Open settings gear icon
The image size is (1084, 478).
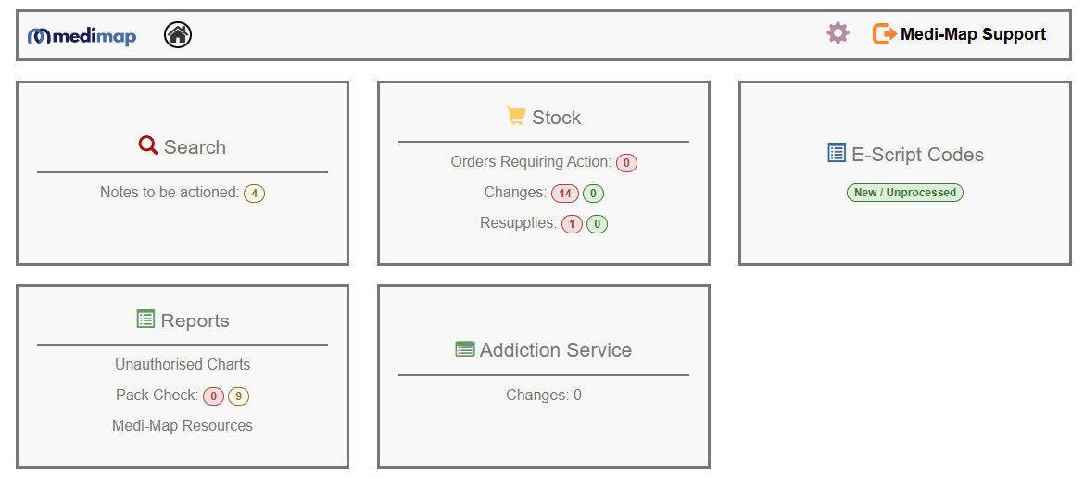click(838, 34)
